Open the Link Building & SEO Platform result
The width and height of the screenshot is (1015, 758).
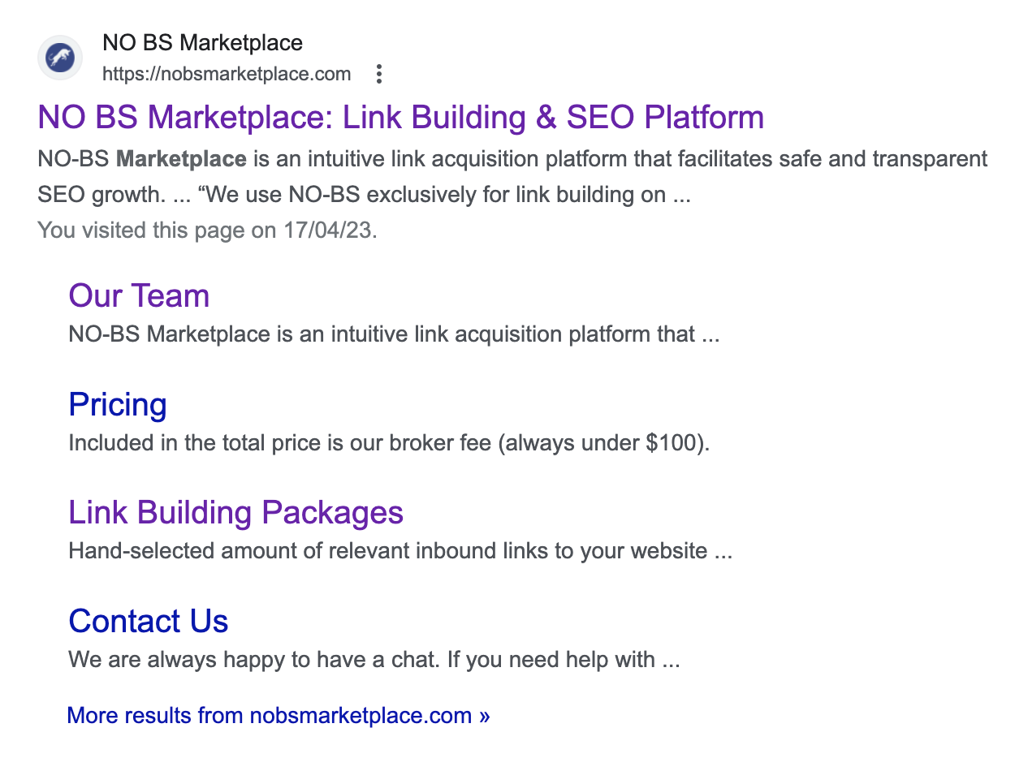point(400,118)
